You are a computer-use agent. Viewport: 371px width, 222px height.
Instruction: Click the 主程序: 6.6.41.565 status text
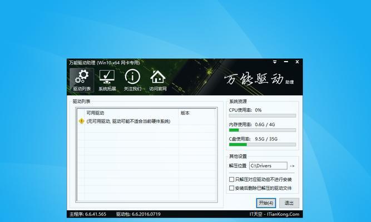click(x=88, y=214)
